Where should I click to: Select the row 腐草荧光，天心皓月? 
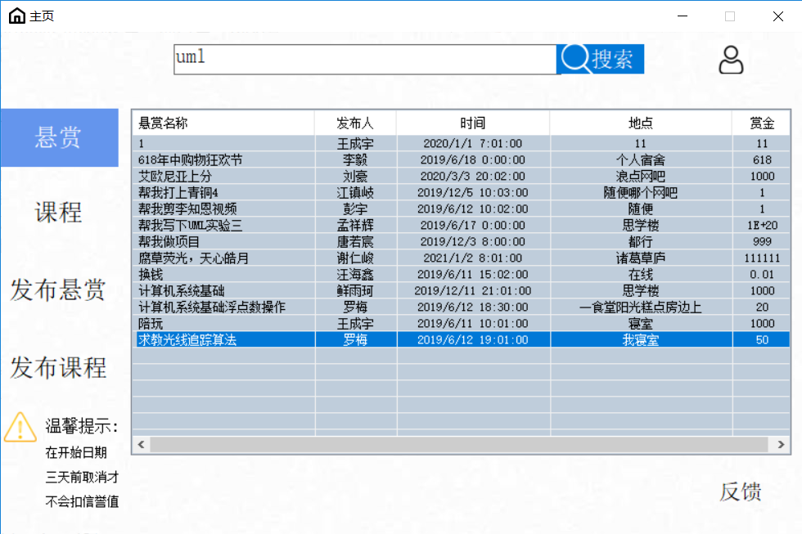[x=462, y=258]
